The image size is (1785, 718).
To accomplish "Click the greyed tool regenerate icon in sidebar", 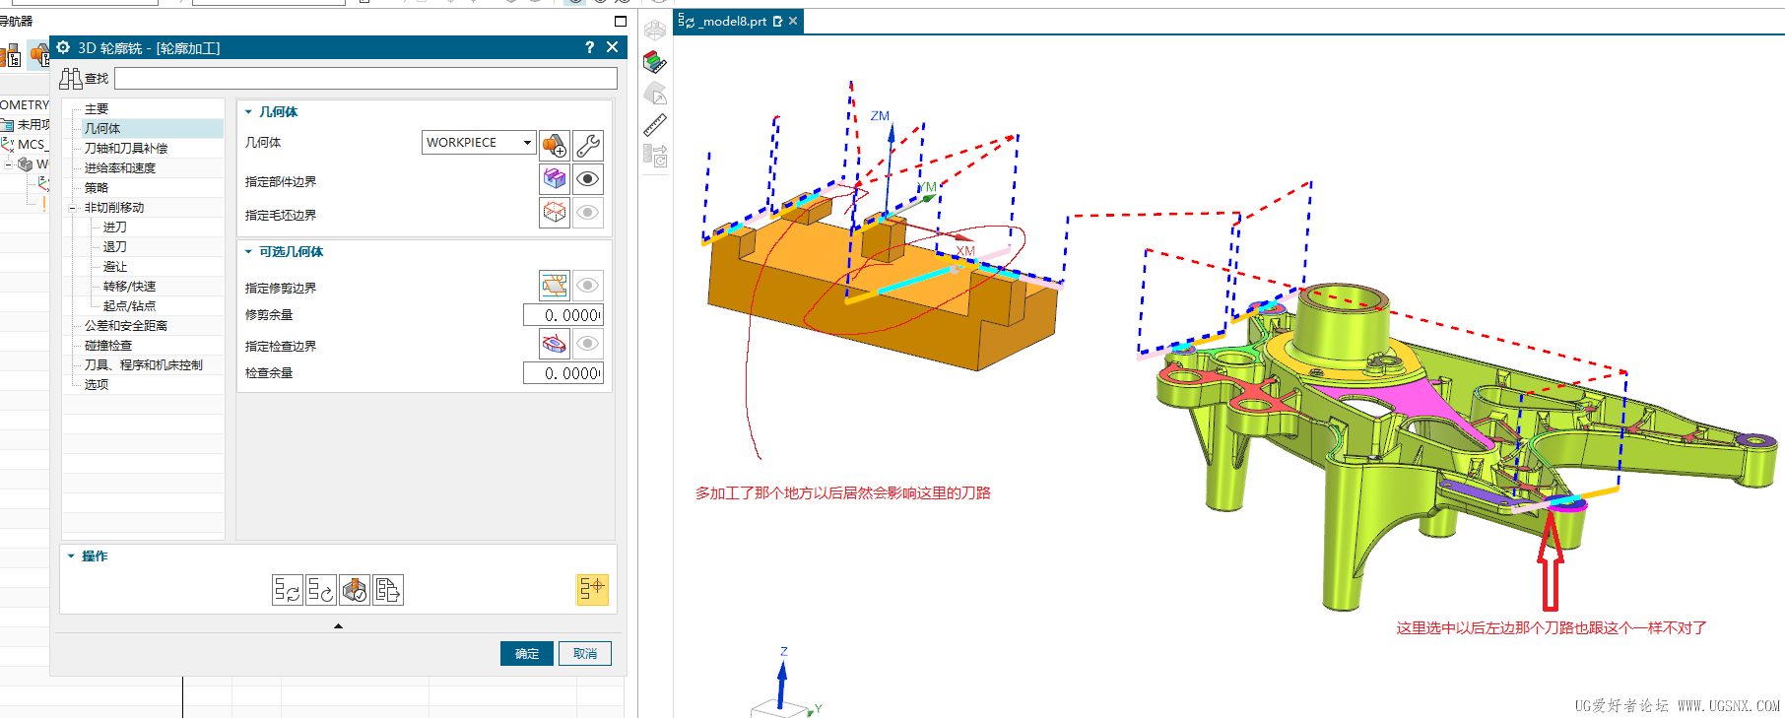I will [x=655, y=156].
